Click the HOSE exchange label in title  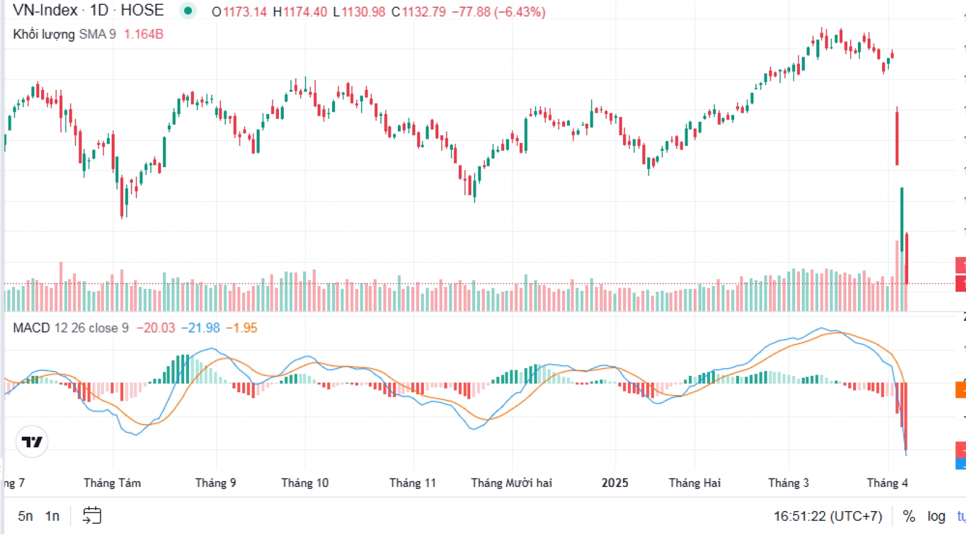point(142,10)
